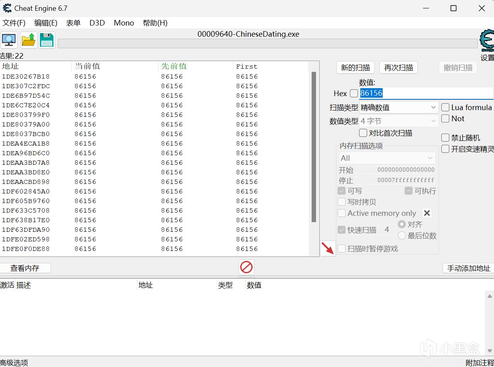Enable the Lua formula checkbox
This screenshot has width=494, height=367.
(445, 107)
